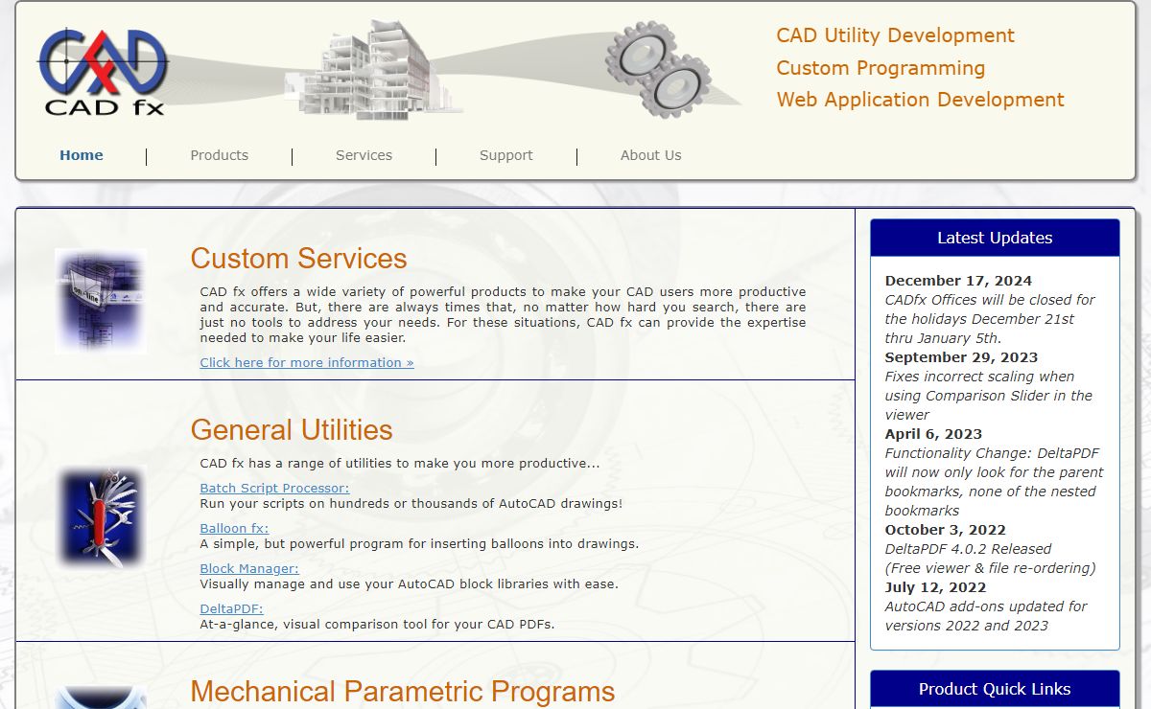
Task: Click the Latest Updates panel header
Action: point(995,238)
